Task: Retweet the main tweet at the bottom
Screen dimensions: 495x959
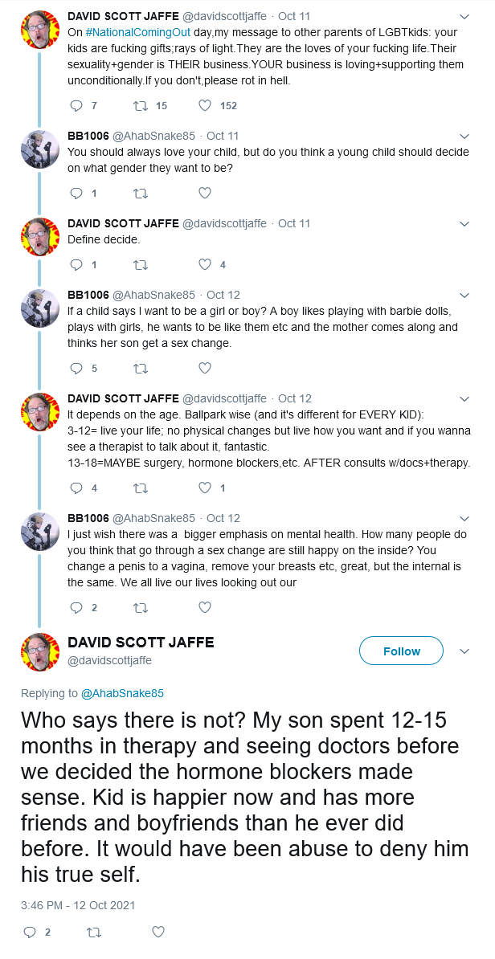Action: click(x=93, y=932)
